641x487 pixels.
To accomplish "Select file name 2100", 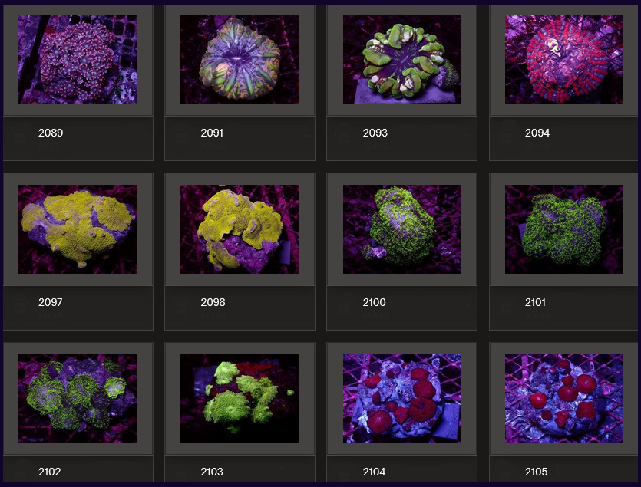I will [374, 302].
